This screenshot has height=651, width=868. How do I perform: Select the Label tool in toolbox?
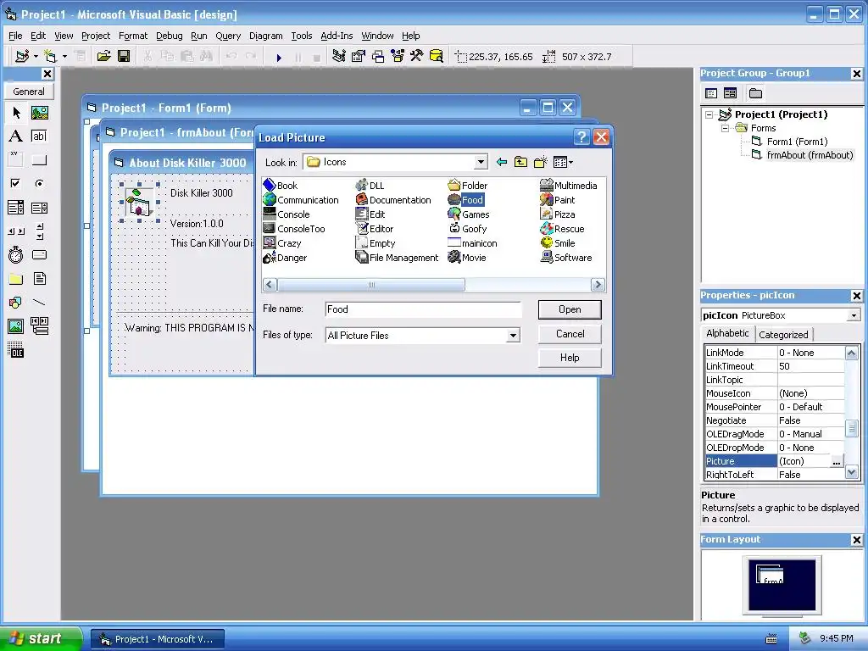point(16,136)
